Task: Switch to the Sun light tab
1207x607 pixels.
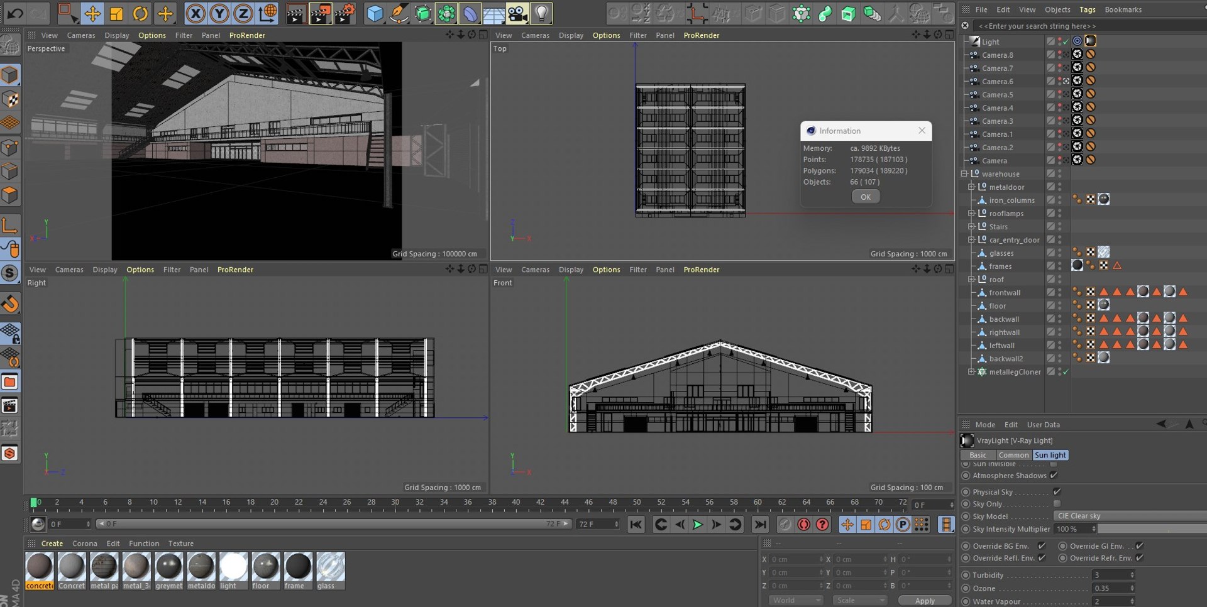Action: tap(1050, 455)
